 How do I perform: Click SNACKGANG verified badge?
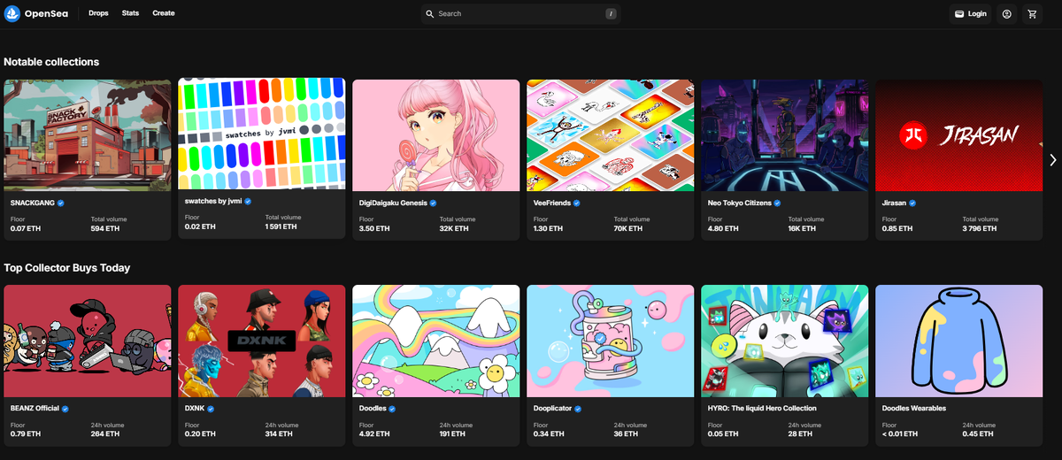coord(61,203)
